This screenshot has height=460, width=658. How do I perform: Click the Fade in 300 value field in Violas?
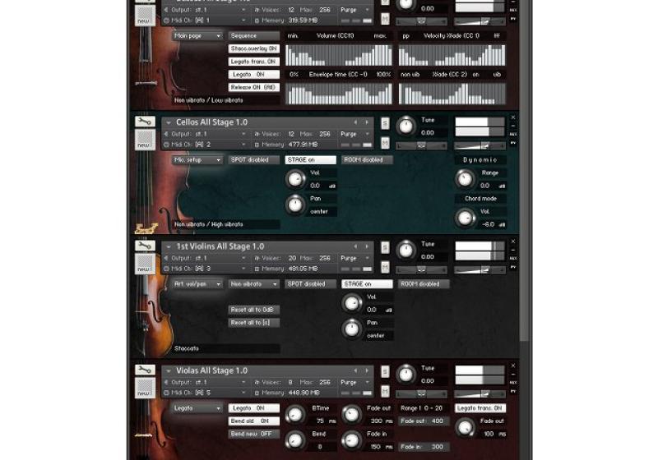point(424,447)
